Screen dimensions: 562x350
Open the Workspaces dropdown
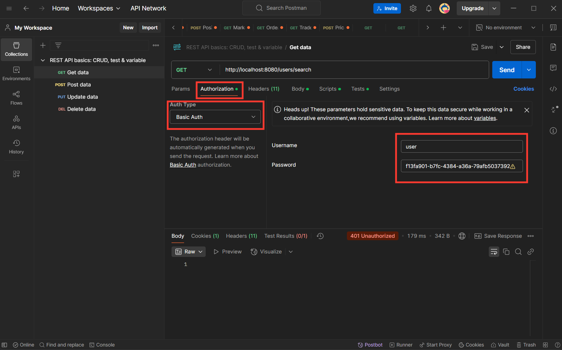pos(99,8)
